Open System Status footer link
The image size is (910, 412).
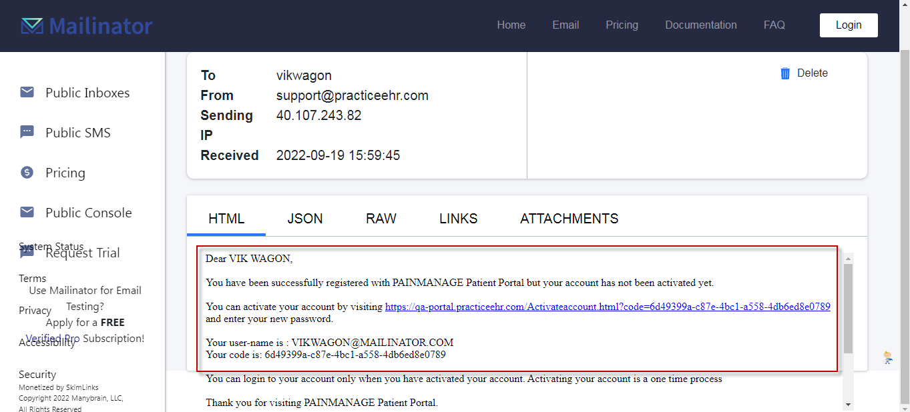[51, 247]
